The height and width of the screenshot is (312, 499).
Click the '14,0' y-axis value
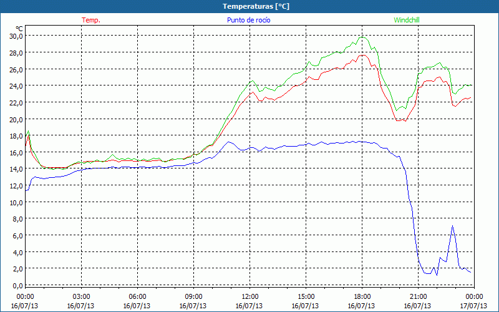tap(16, 169)
